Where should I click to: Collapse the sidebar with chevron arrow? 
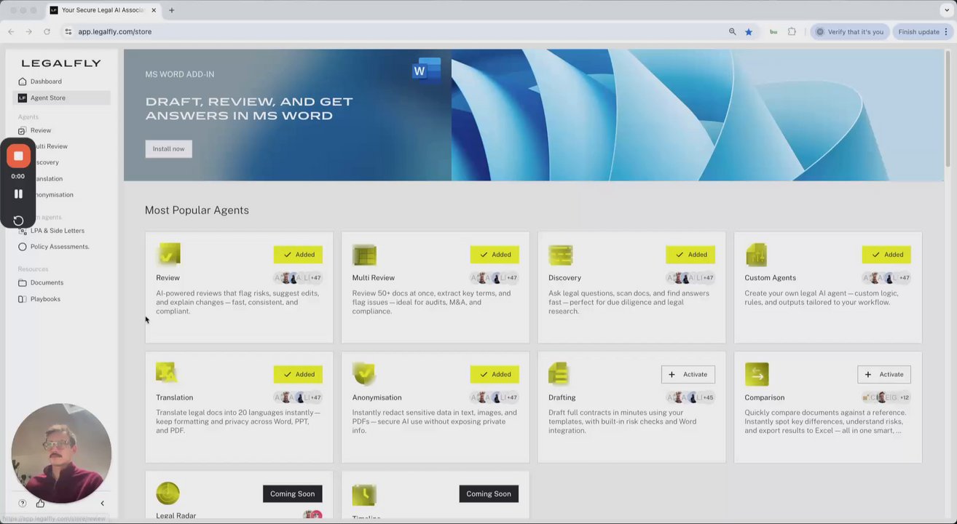point(102,504)
